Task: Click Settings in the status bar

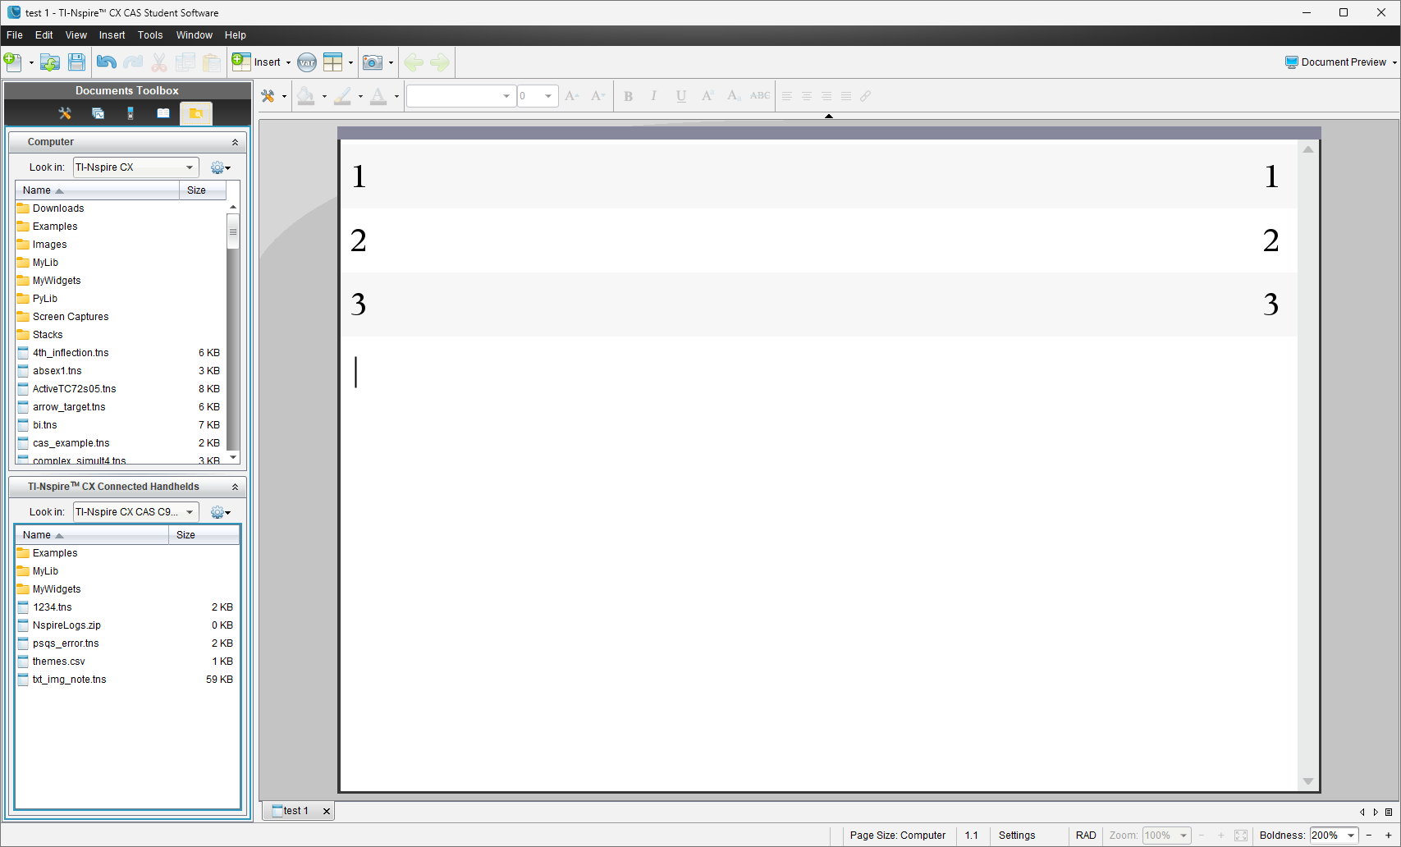Action: 1016,836
